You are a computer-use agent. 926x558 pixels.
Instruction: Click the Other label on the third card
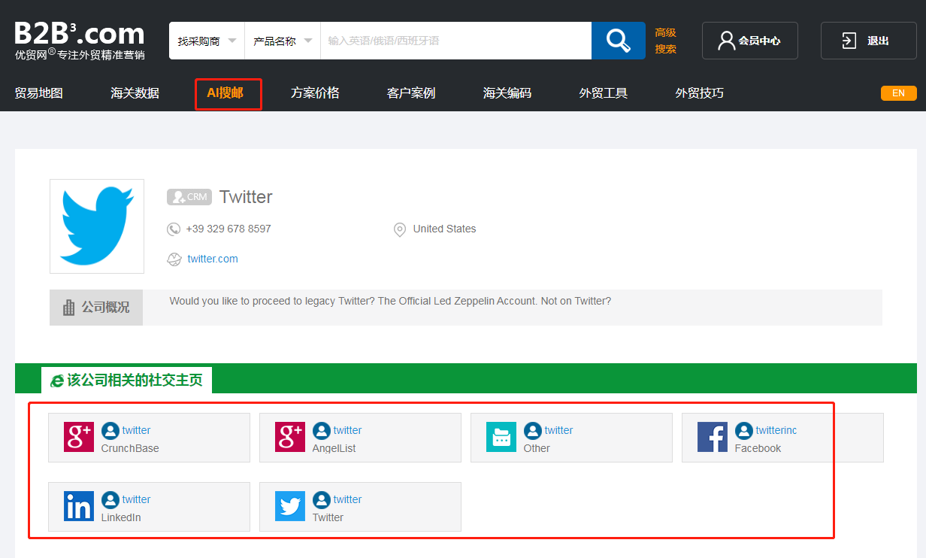[537, 448]
